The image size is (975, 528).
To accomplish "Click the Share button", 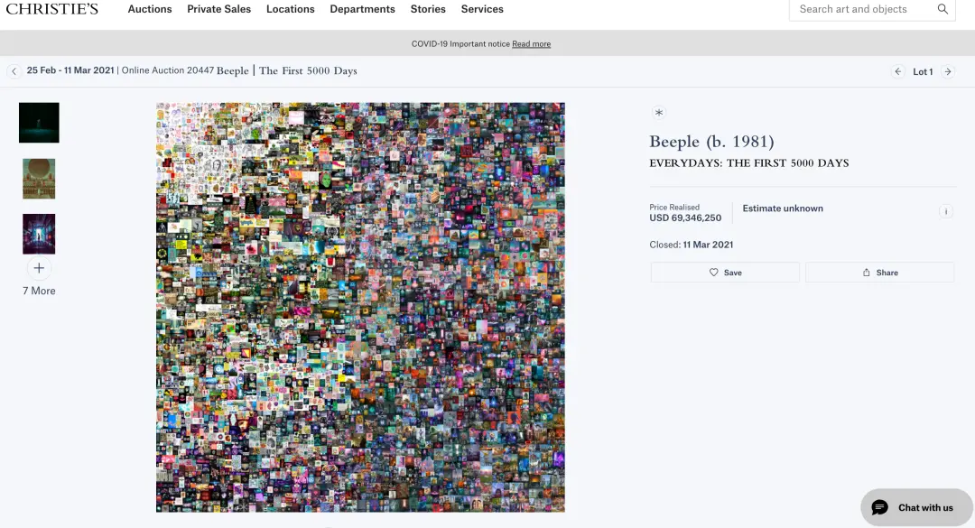I will [x=880, y=273].
